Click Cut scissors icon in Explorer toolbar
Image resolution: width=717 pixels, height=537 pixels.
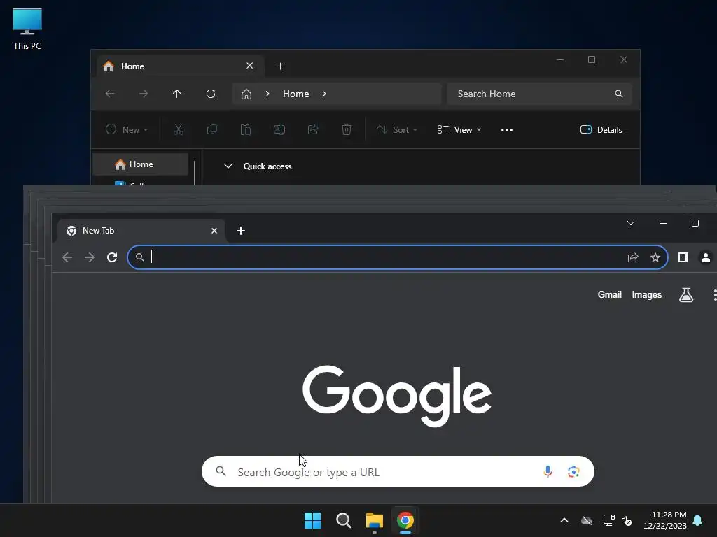[x=179, y=129]
